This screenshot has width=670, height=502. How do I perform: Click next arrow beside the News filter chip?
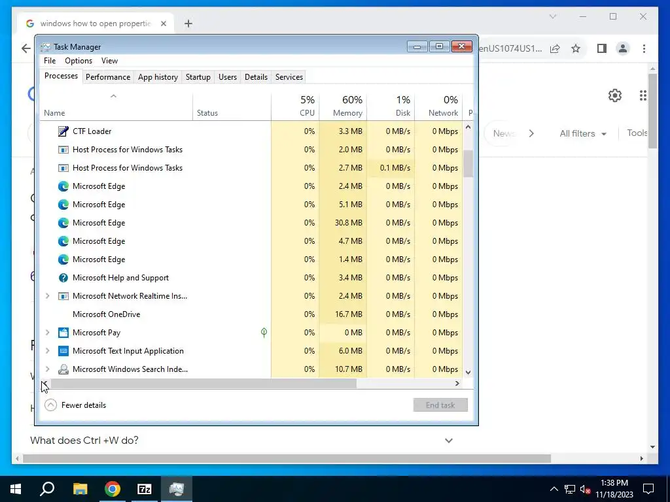coord(531,133)
